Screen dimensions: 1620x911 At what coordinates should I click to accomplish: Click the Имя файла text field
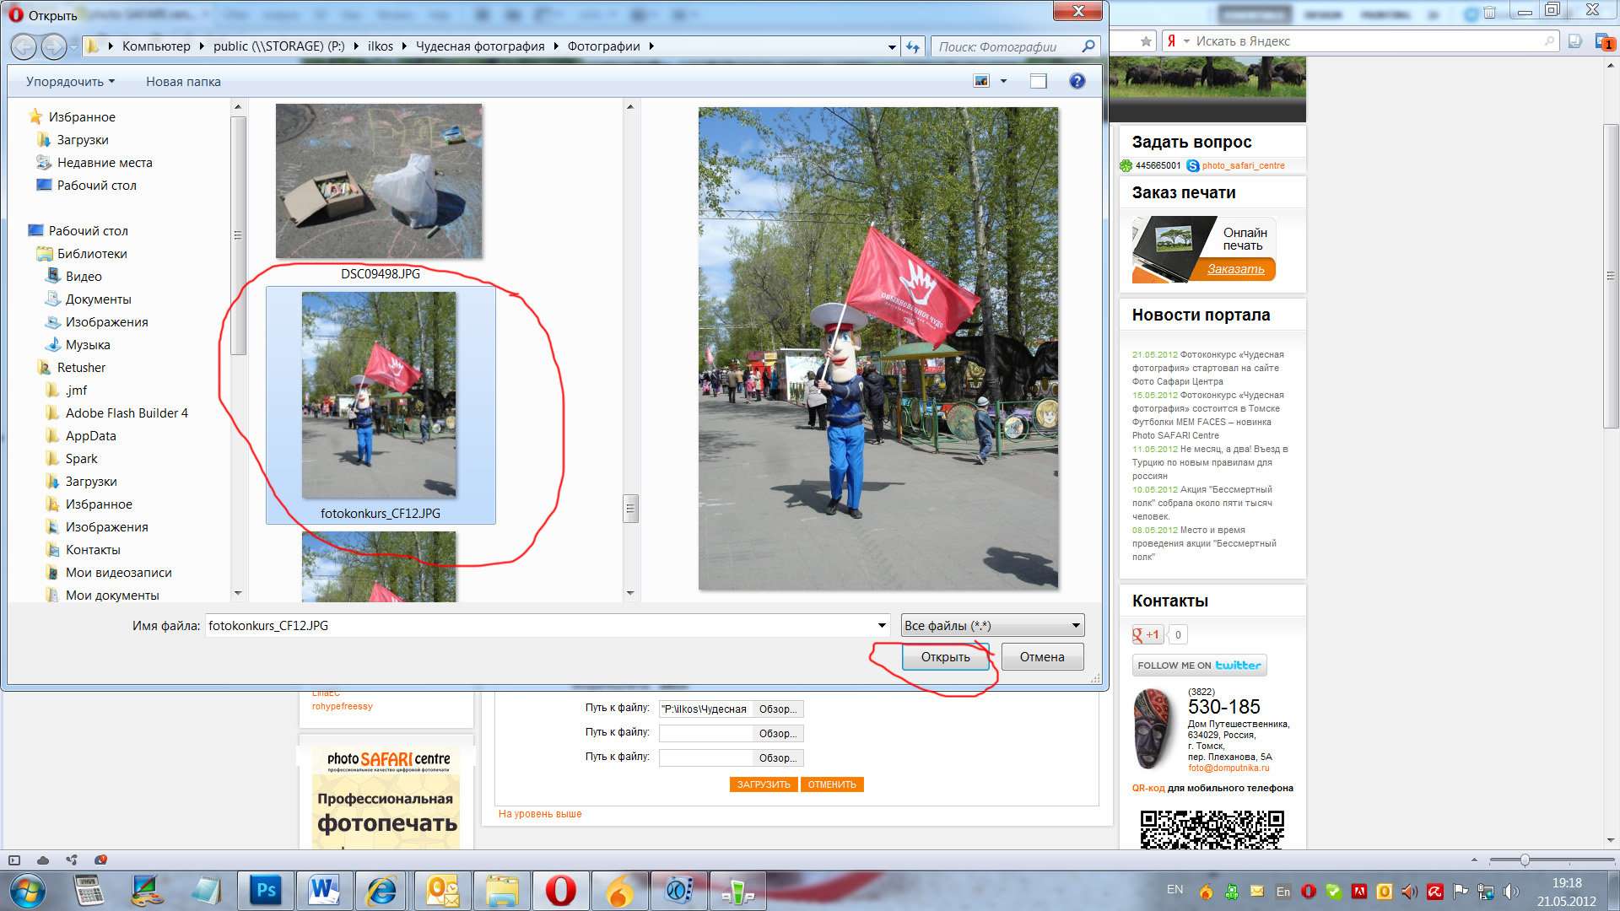coord(540,626)
